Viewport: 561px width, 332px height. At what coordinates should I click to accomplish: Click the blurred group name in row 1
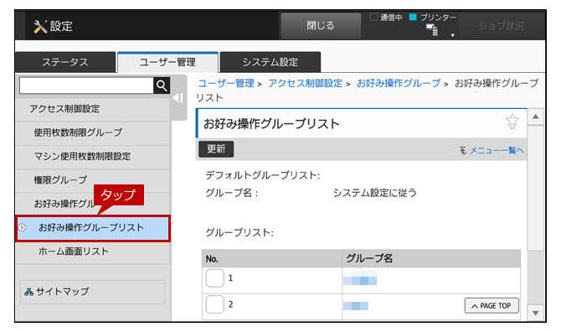(x=360, y=278)
